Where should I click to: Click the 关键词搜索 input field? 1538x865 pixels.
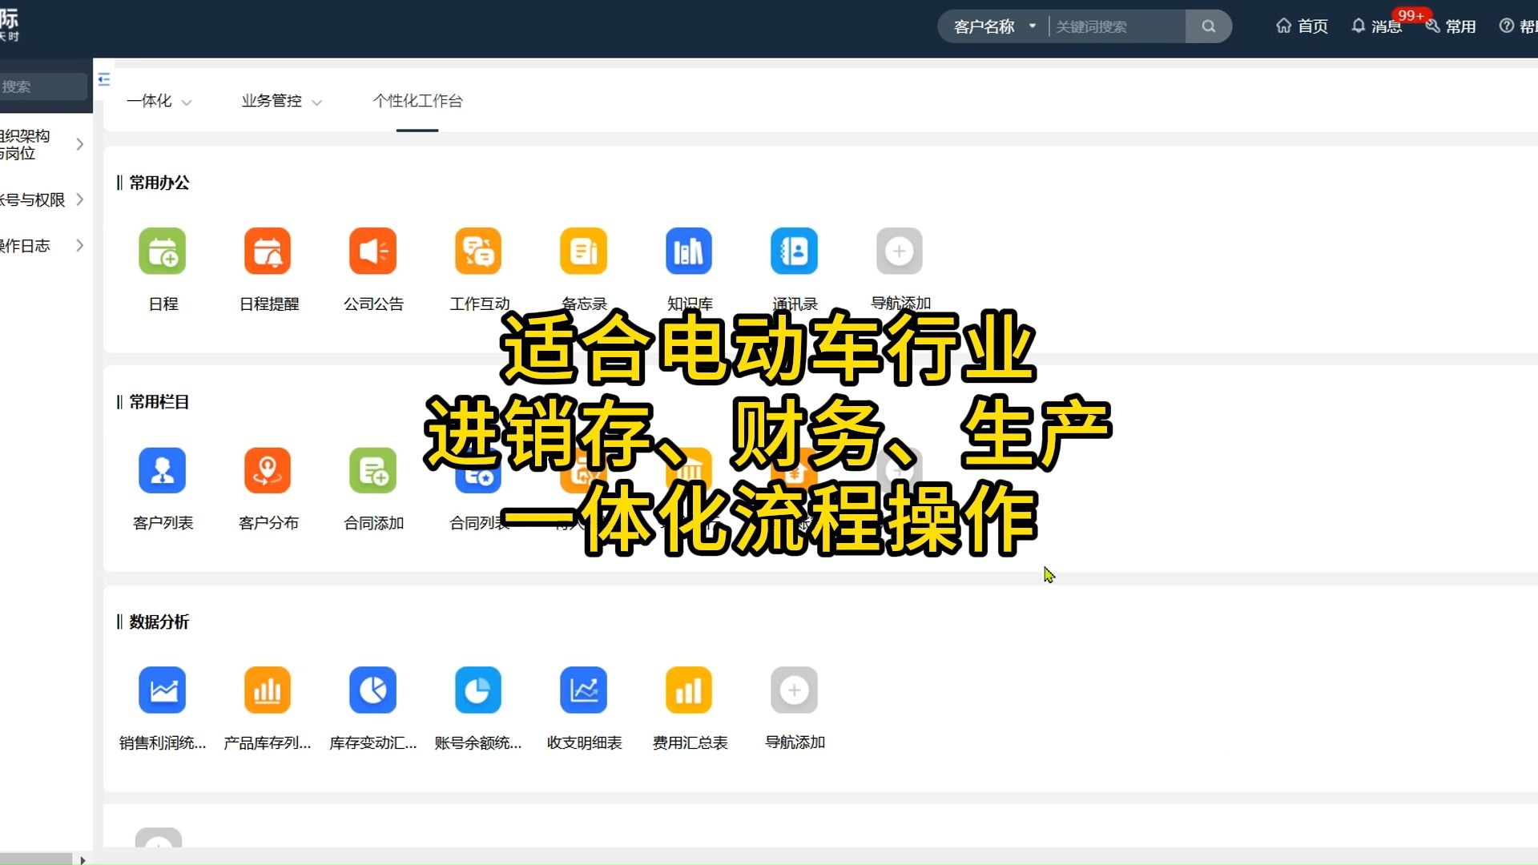click(x=1117, y=26)
